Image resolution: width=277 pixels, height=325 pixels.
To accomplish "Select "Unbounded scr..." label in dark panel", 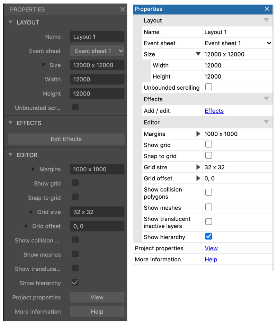I will 38,108.
